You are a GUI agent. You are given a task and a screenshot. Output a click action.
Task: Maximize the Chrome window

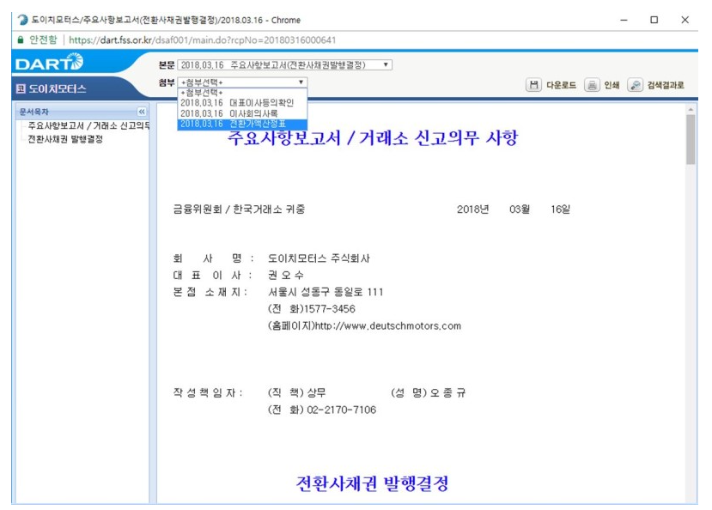click(x=654, y=20)
